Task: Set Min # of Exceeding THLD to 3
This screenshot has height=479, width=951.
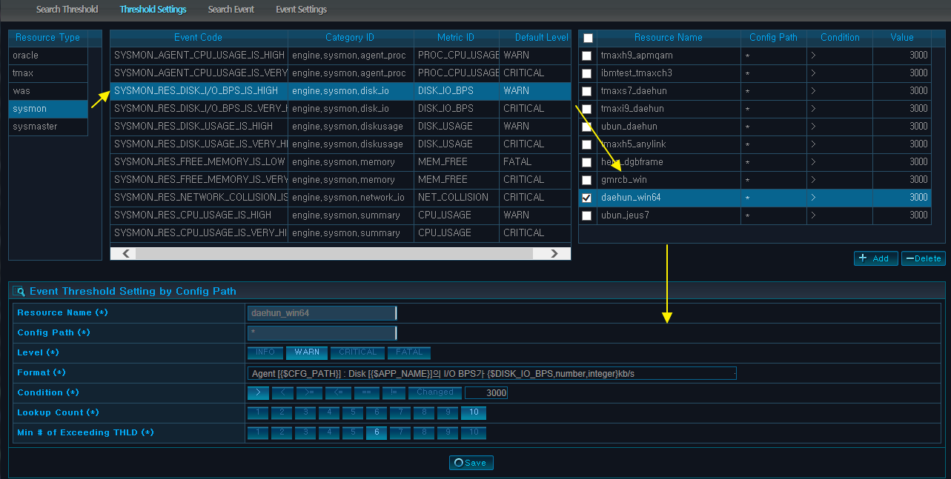Action: pos(305,432)
